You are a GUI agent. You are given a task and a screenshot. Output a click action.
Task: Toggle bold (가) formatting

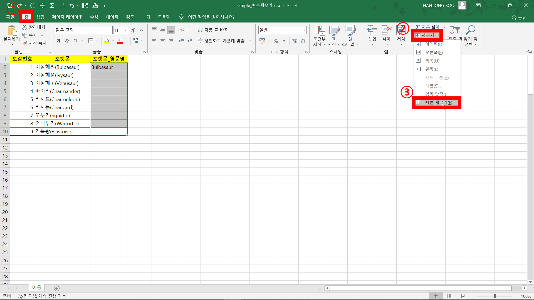pyautogui.click(x=59, y=41)
